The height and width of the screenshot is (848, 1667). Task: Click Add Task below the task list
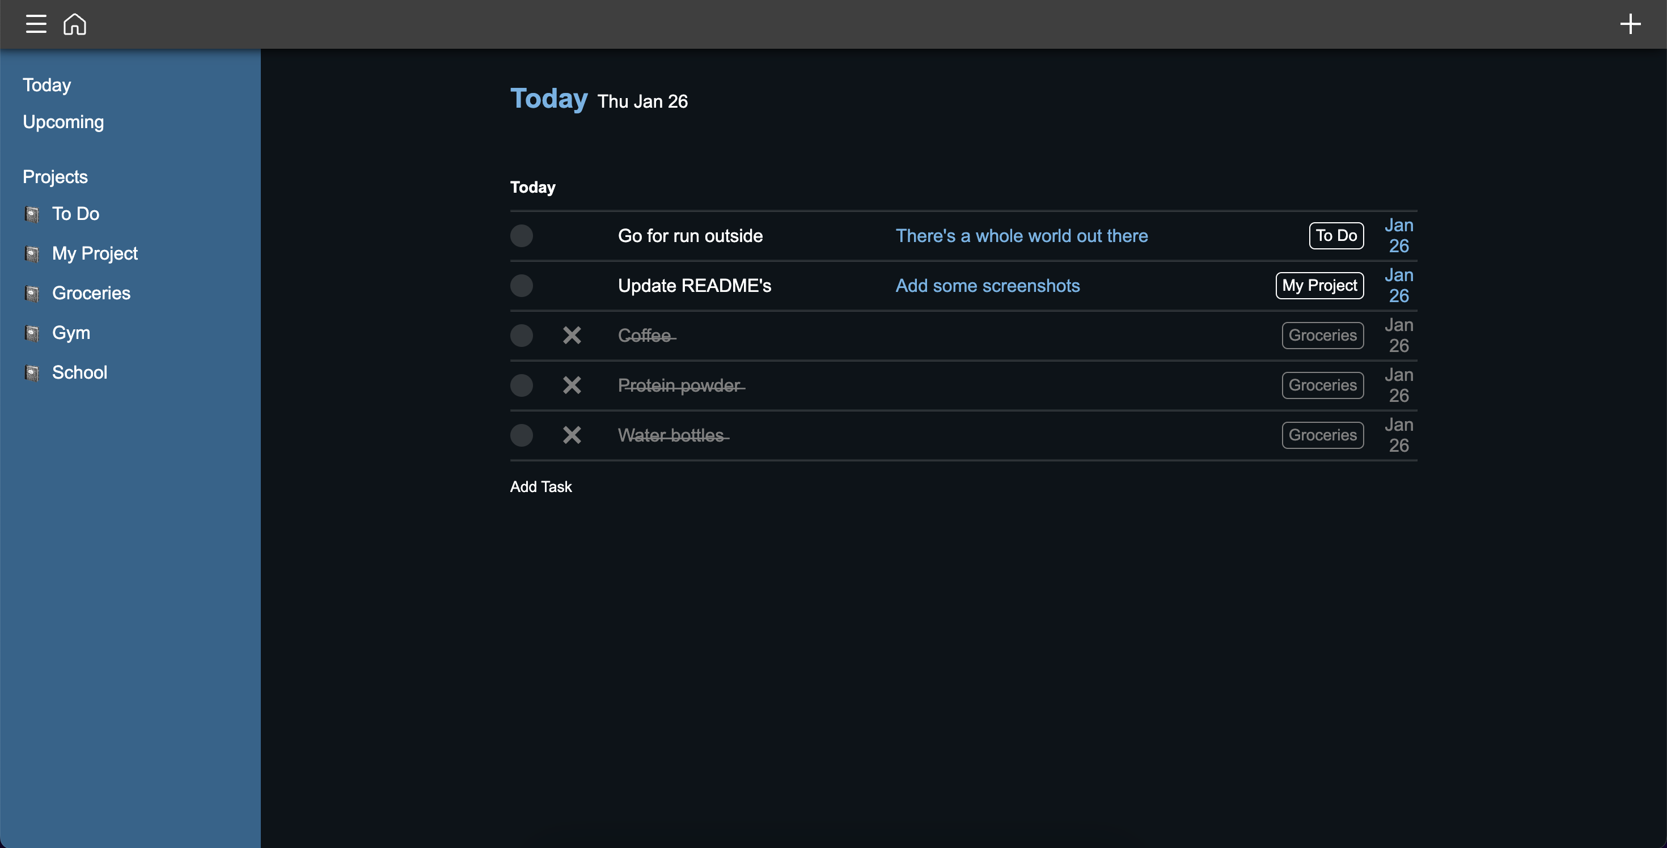point(541,486)
